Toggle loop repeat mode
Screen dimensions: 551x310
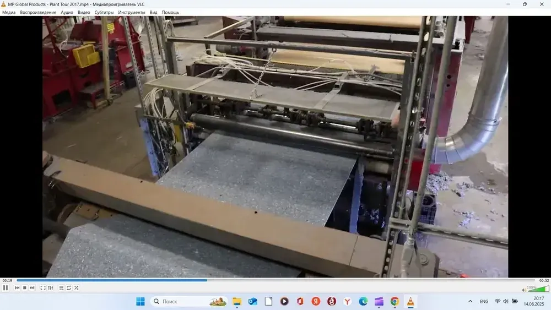pyautogui.click(x=69, y=288)
